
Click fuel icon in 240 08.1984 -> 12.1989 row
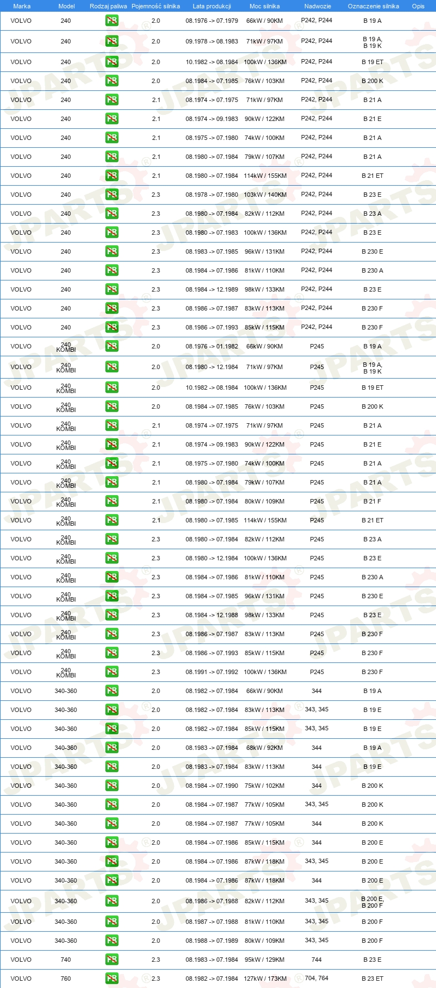coord(112,289)
